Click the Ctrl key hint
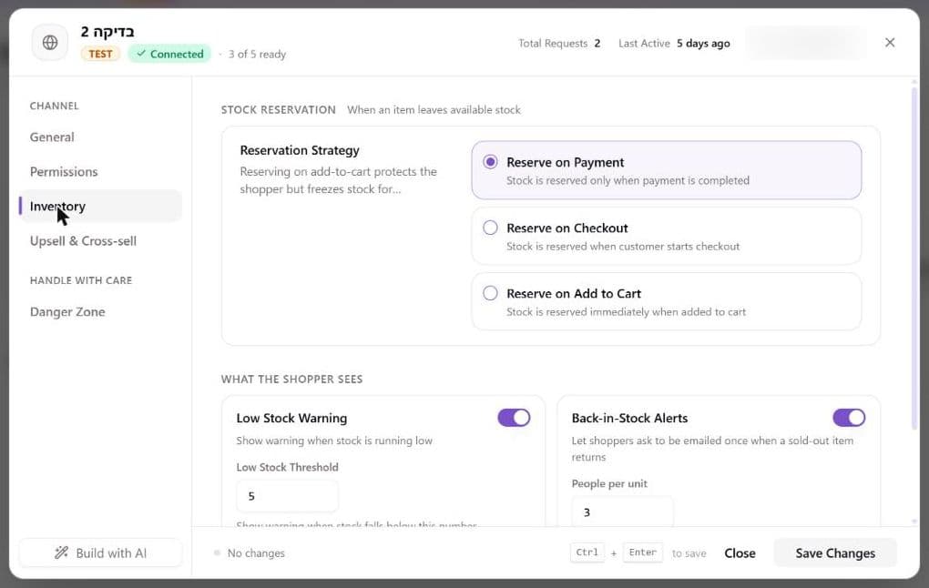 pyautogui.click(x=587, y=552)
